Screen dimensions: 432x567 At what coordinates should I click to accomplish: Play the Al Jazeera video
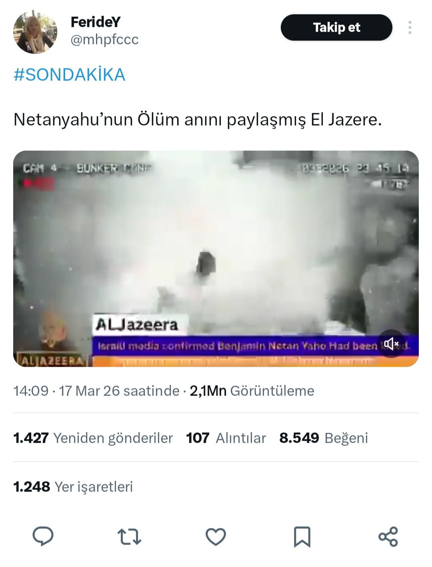[x=216, y=259]
